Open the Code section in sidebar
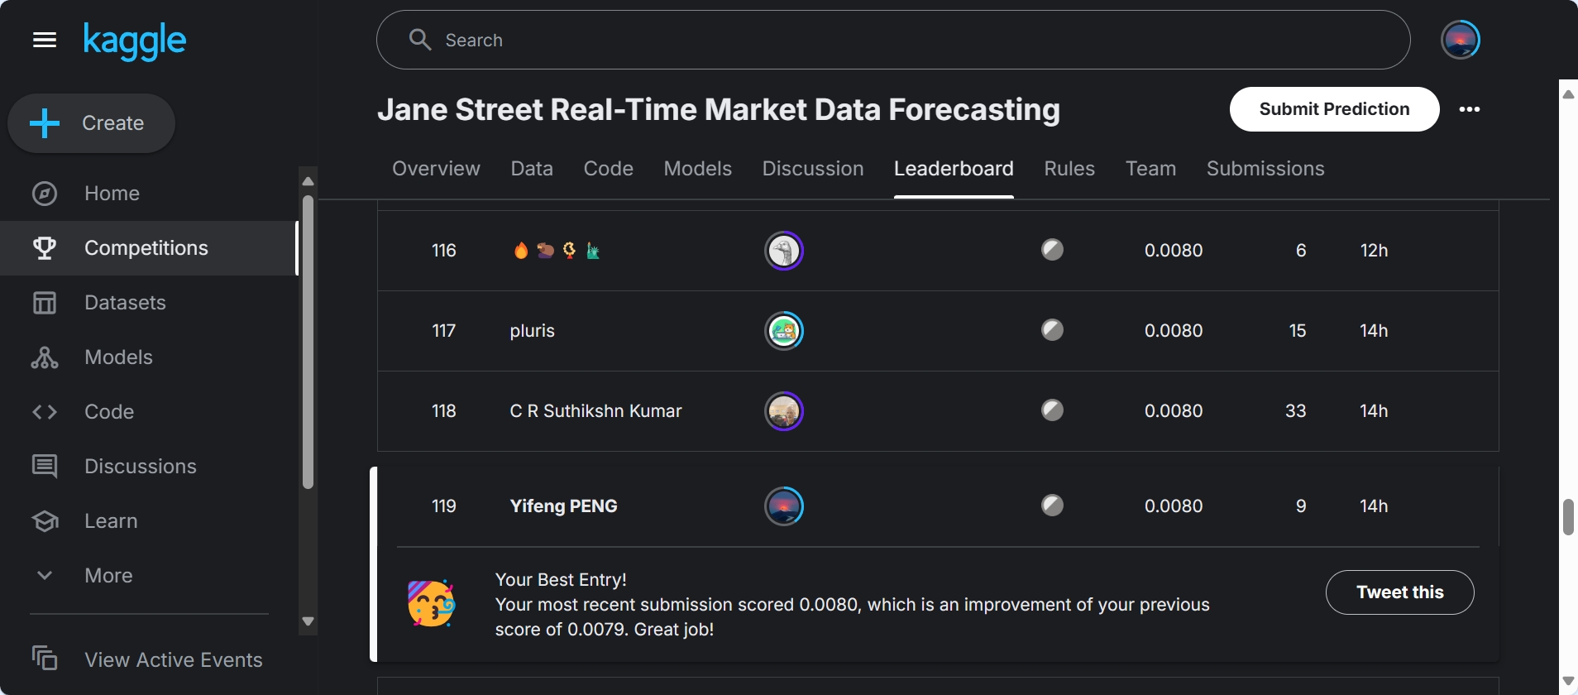This screenshot has height=695, width=1578. [108, 412]
